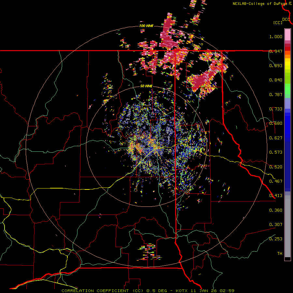Click the 0.573 legend value

pyautogui.click(x=276, y=152)
